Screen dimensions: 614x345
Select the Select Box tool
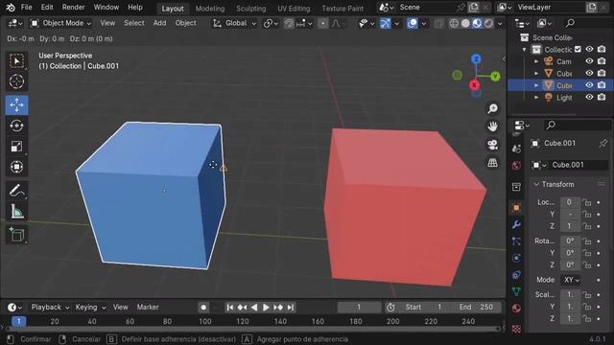click(x=16, y=61)
